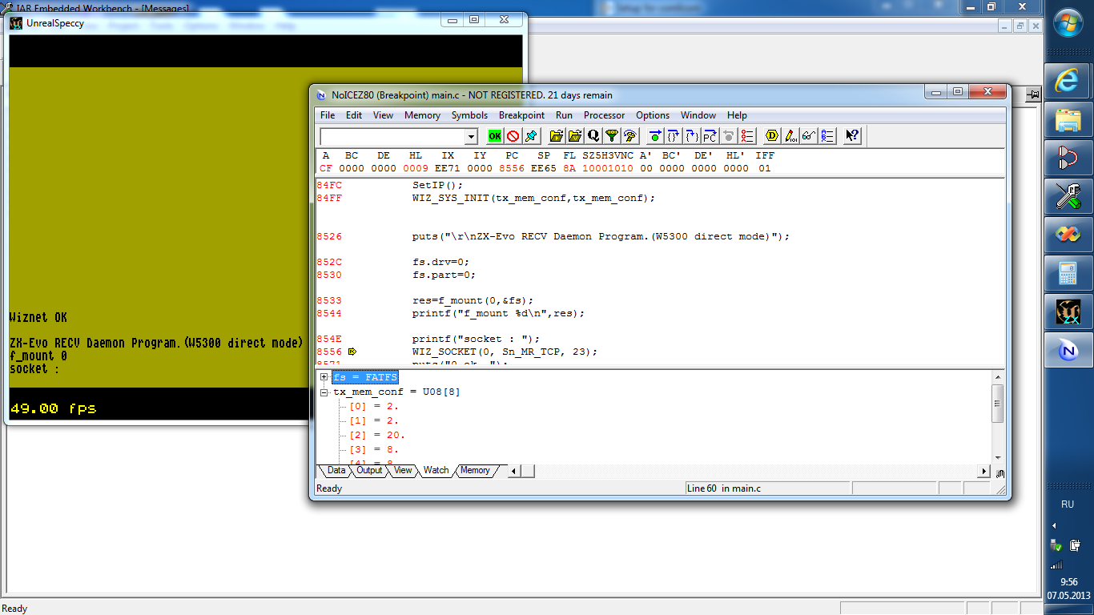Click the magnifier Q toolbar icon

593,136
